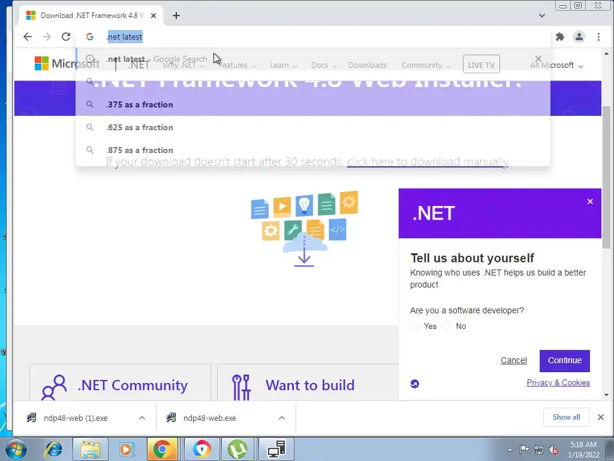Open the ndp48-web.exe download
The height and width of the screenshot is (461, 614).
(209, 418)
